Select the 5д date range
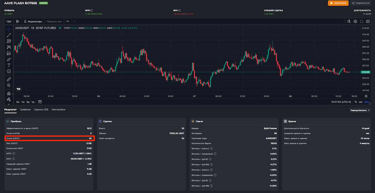 coord(28,102)
